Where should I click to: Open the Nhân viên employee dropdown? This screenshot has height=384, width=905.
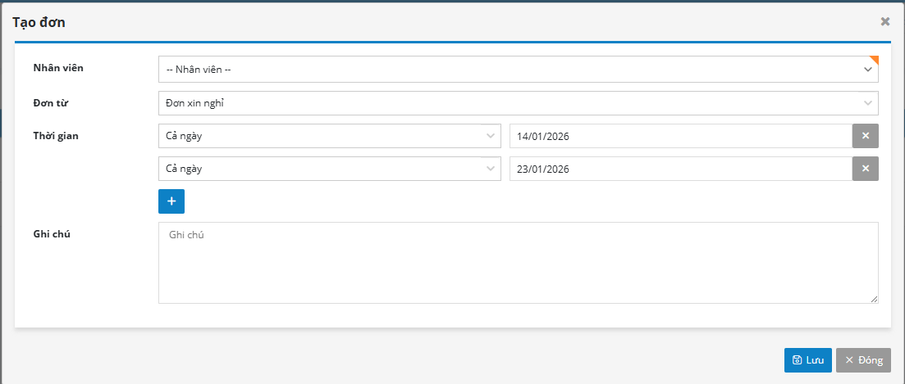[x=518, y=70]
